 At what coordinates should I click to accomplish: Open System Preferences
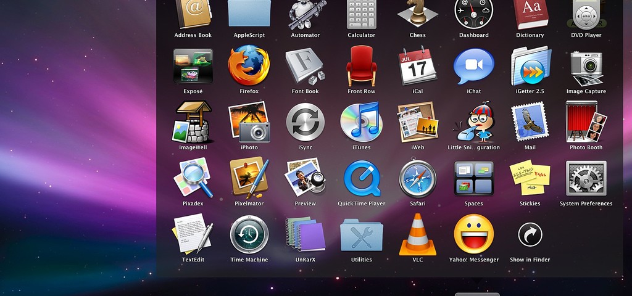coord(586,178)
